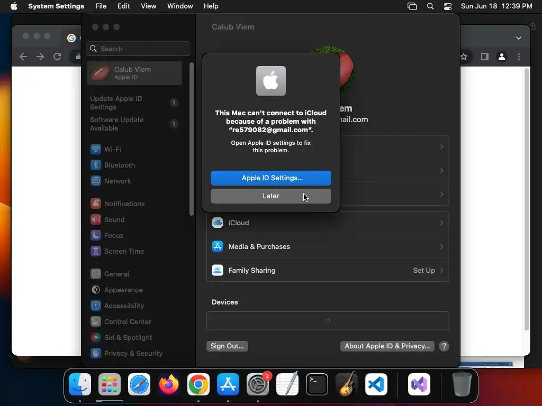This screenshot has width=542, height=406.
Task: Open Accessibility settings in sidebar
Action: tap(117, 306)
